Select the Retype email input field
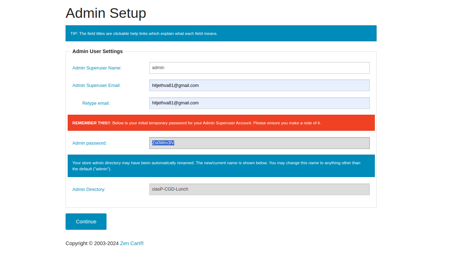This screenshot has width=450, height=254. [259, 103]
